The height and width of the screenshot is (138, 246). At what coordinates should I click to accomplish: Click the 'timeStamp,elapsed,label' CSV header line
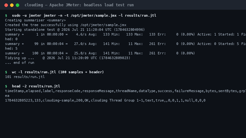[x=126, y=91]
